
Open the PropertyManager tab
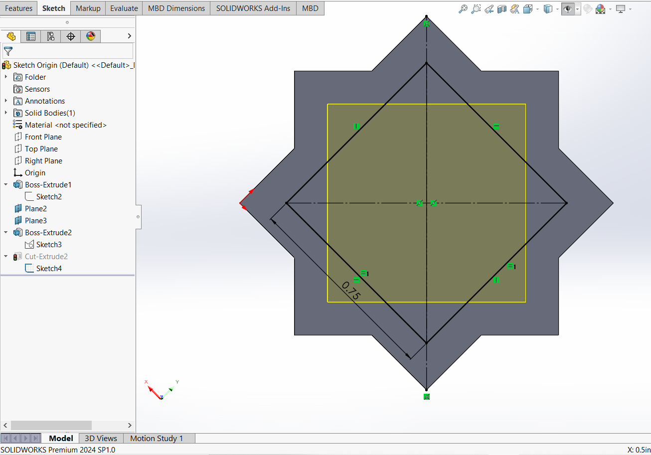31,36
